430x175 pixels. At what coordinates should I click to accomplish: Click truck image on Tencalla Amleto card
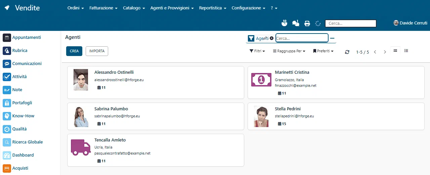(81, 148)
